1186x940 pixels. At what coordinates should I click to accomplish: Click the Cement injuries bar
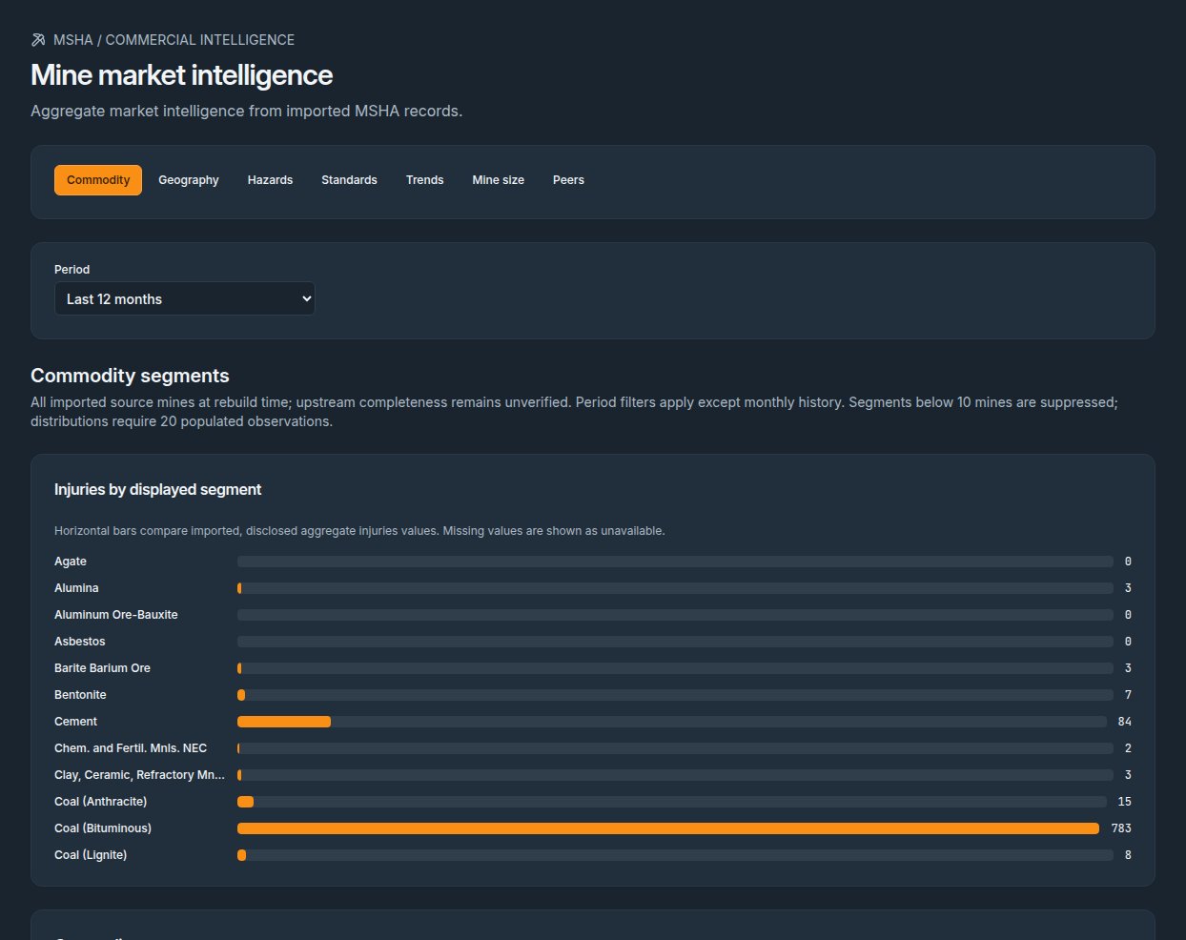(x=284, y=722)
